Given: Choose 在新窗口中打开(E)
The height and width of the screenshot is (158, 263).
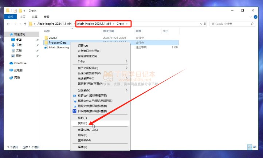Looking at the screenshot, I should [x=100, y=51].
